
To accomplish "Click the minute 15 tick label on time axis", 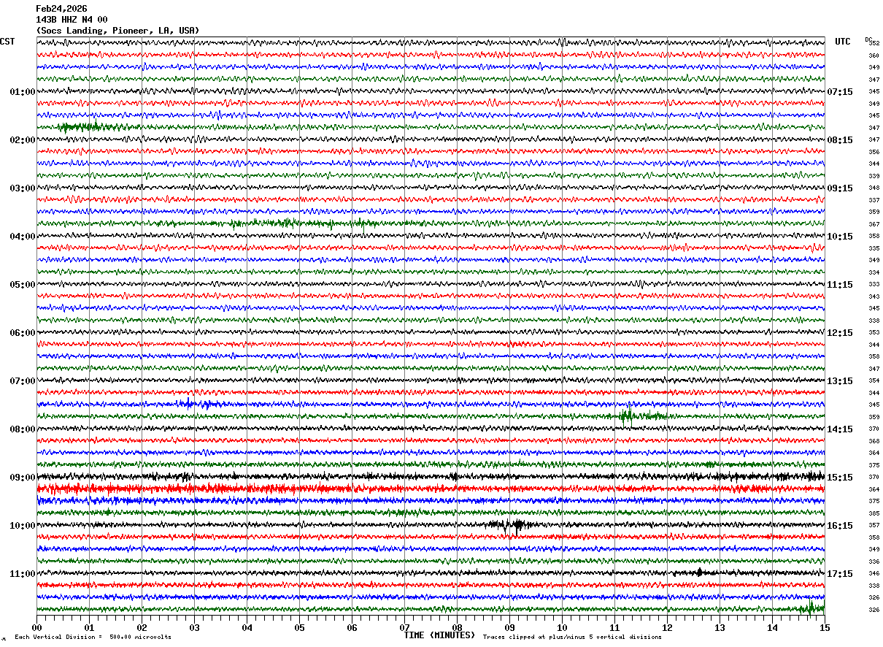I will tap(825, 627).
